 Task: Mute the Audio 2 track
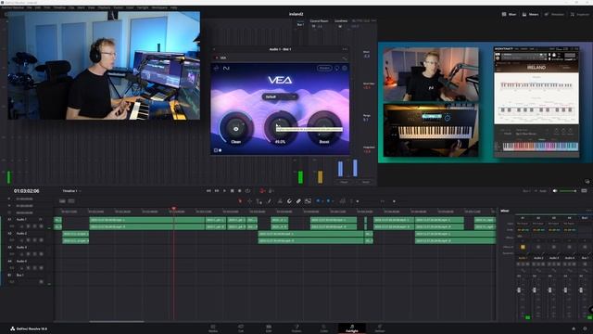[41, 240]
